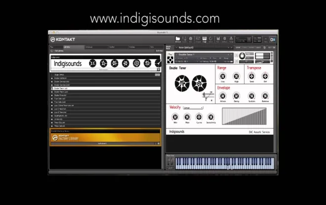
Task: Click the Velocity Min knob
Action: (175, 117)
